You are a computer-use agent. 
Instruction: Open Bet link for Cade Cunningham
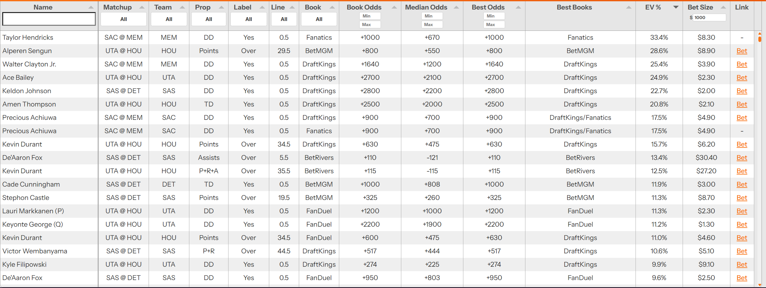click(x=742, y=184)
